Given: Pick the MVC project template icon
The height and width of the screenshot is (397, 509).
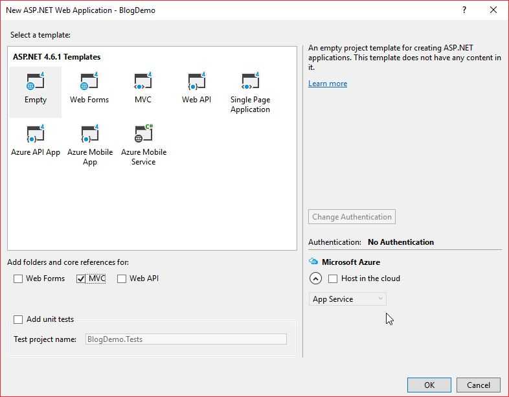Looking at the screenshot, I should coord(142,82).
